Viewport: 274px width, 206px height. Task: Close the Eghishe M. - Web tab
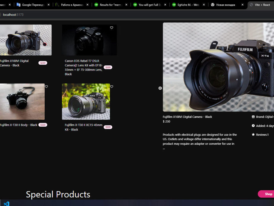tap(204, 5)
